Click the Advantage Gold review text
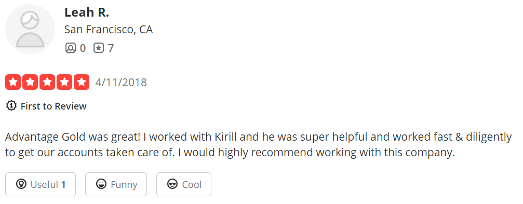523x204 pixels. pos(259,145)
